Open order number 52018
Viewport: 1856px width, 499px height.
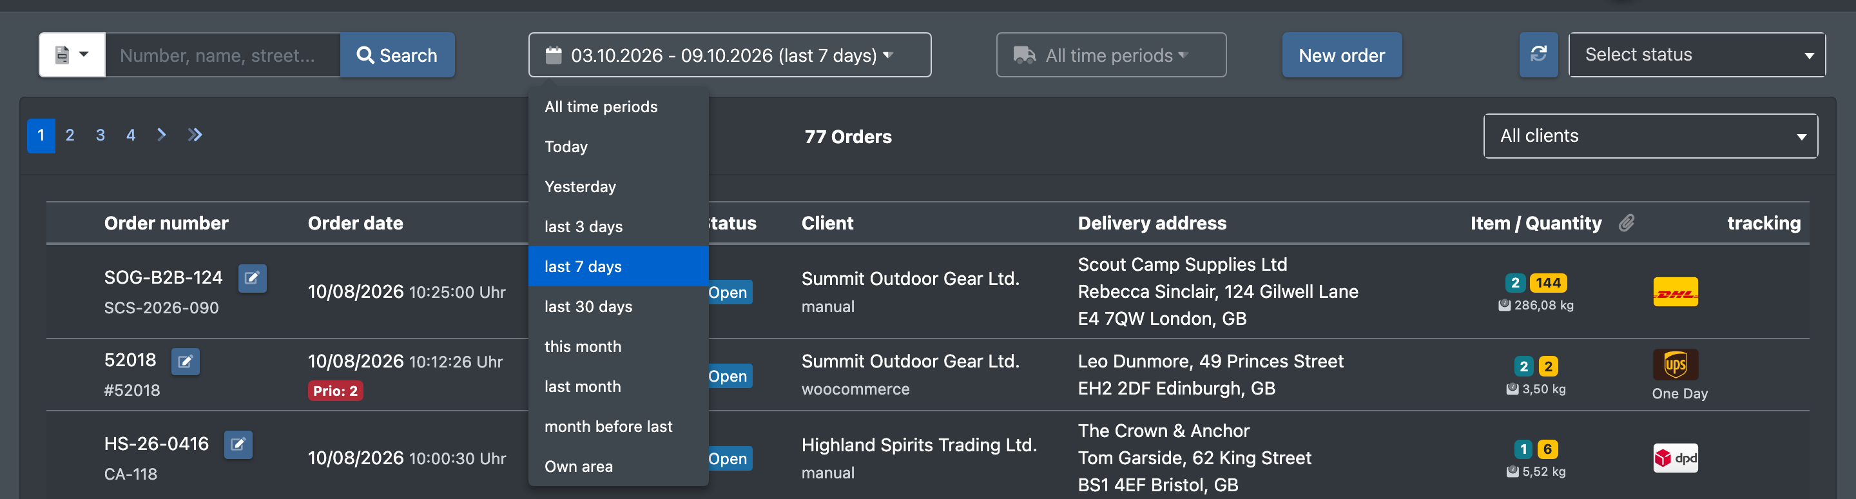pos(130,360)
